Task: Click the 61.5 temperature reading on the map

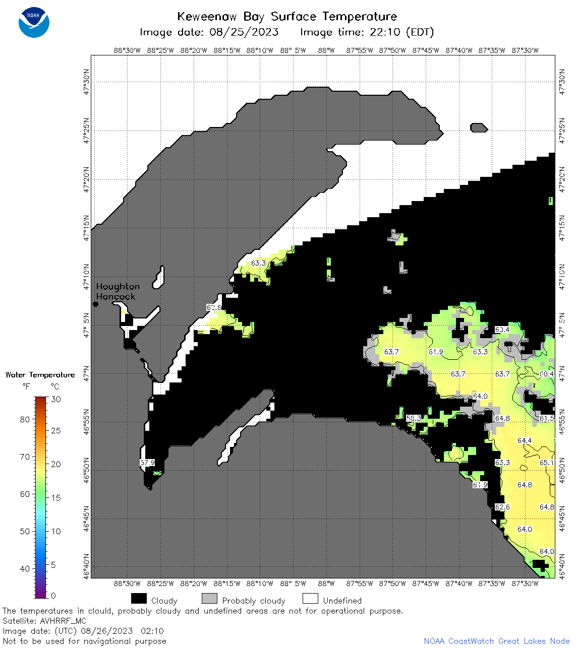Action: point(547,418)
